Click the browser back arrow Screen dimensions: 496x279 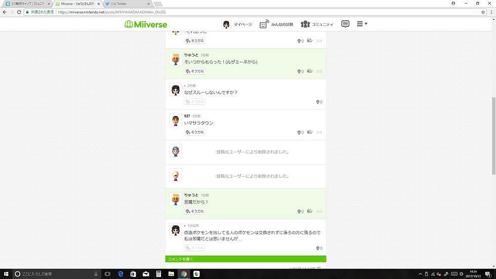pos(5,12)
